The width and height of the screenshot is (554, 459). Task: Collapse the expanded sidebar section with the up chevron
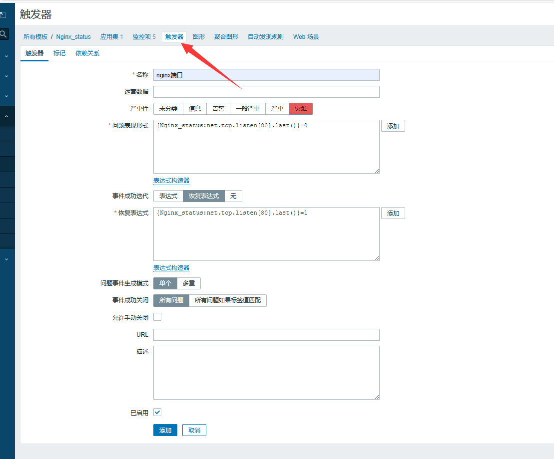click(x=6, y=116)
